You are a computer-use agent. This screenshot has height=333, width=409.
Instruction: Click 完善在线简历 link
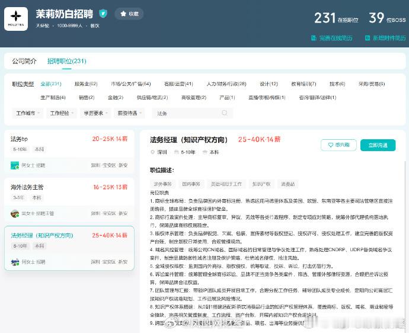click(332, 38)
